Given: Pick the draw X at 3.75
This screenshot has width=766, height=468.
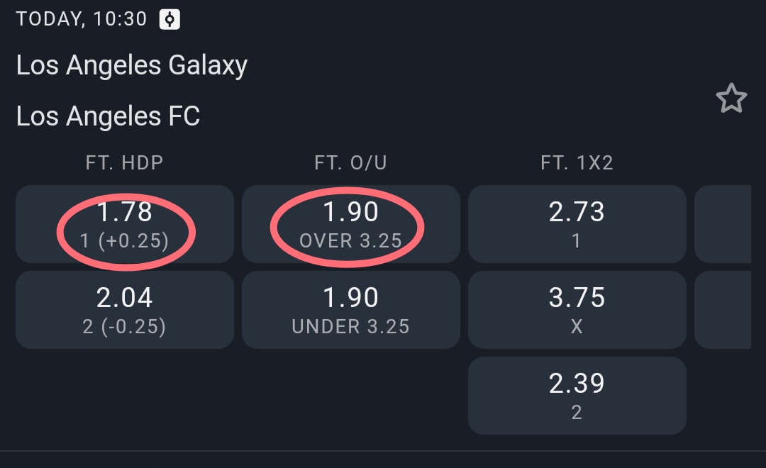Looking at the screenshot, I should (577, 309).
